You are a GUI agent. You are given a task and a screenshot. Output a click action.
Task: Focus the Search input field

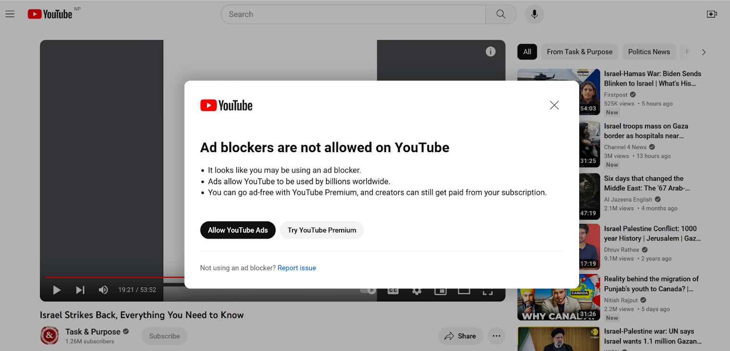tap(353, 14)
